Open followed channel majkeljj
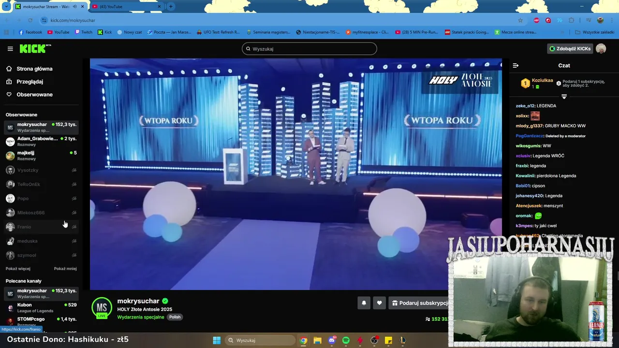Image resolution: width=619 pixels, height=348 pixels. [41, 156]
